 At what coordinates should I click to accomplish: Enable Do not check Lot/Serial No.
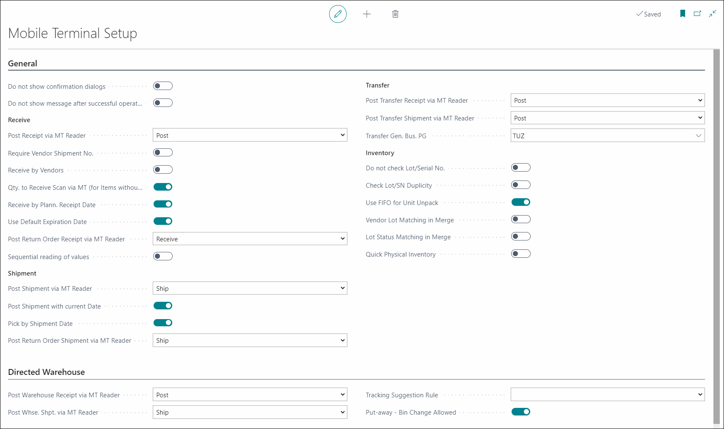(521, 168)
